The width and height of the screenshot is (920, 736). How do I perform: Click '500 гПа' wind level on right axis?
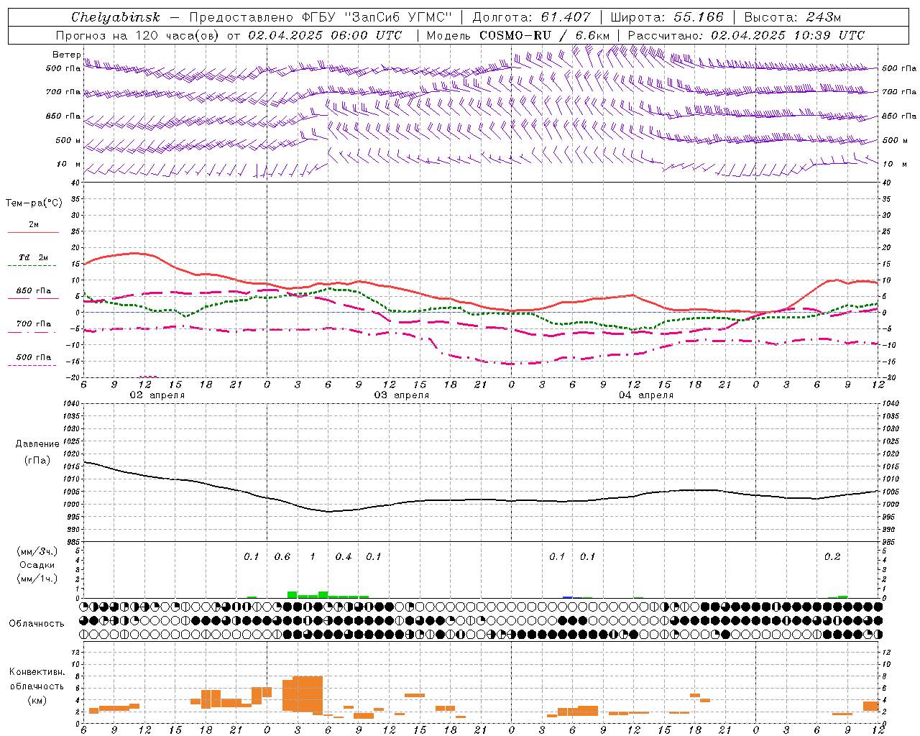point(899,68)
